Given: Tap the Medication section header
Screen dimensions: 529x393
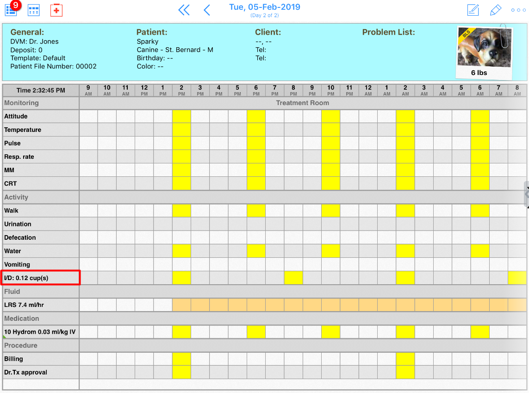Looking at the screenshot, I should pyautogui.click(x=41, y=318).
